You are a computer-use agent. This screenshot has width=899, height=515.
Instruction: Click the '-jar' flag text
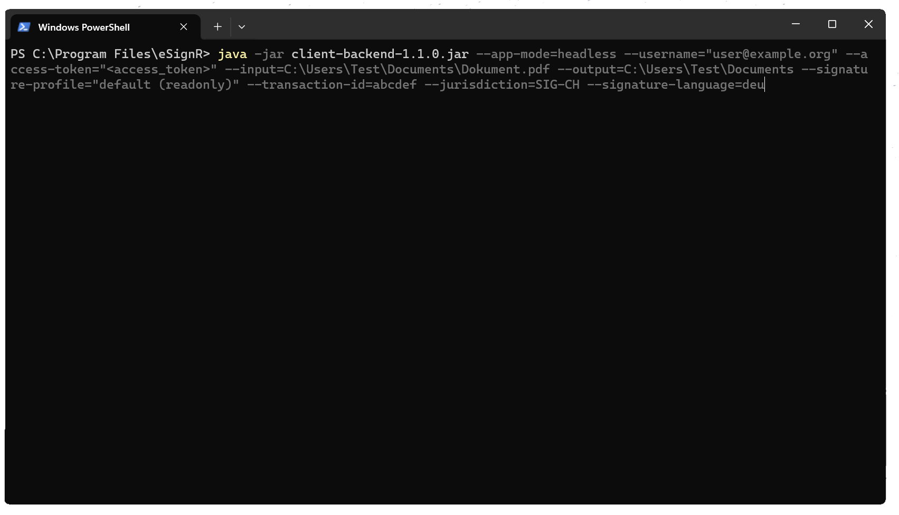269,54
